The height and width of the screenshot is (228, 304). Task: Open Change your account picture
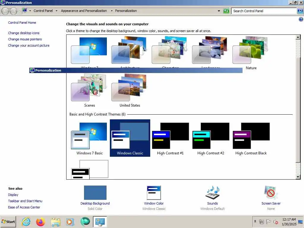pos(29,45)
